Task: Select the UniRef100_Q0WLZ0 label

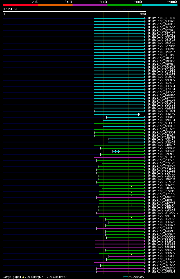Action: click(161, 114)
